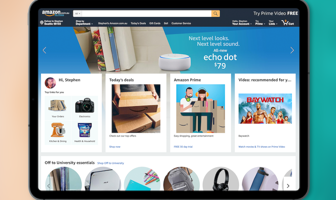The width and height of the screenshot is (336, 200).
Task: Open the Baywatch video thumbnail
Action: (x=265, y=109)
